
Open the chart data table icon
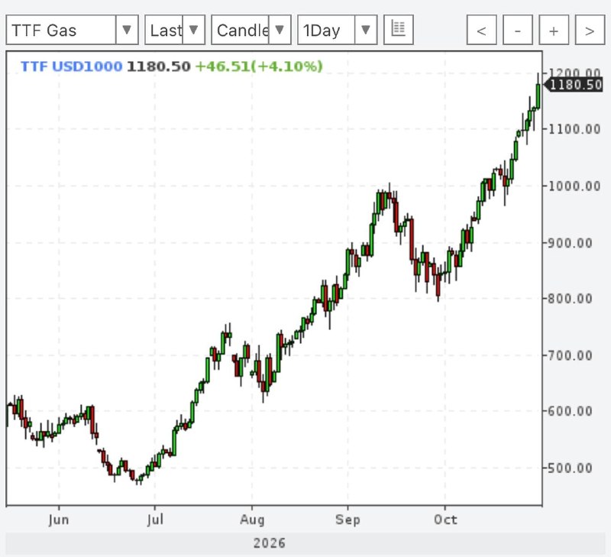[x=398, y=30]
